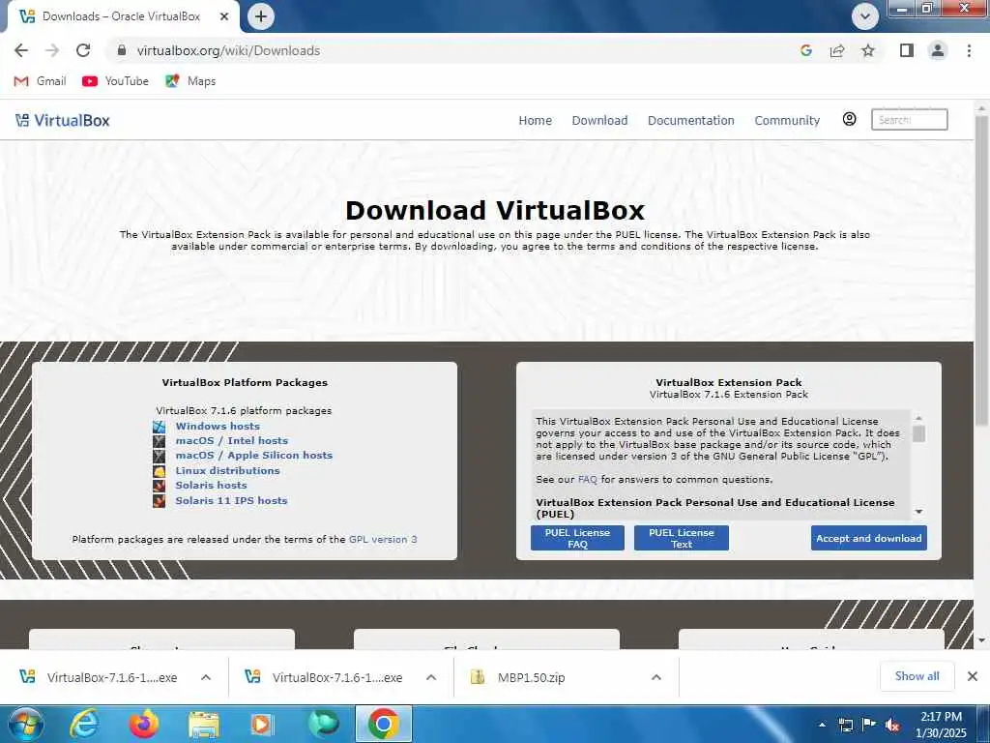Open the YouTube bookmark

coord(116,81)
